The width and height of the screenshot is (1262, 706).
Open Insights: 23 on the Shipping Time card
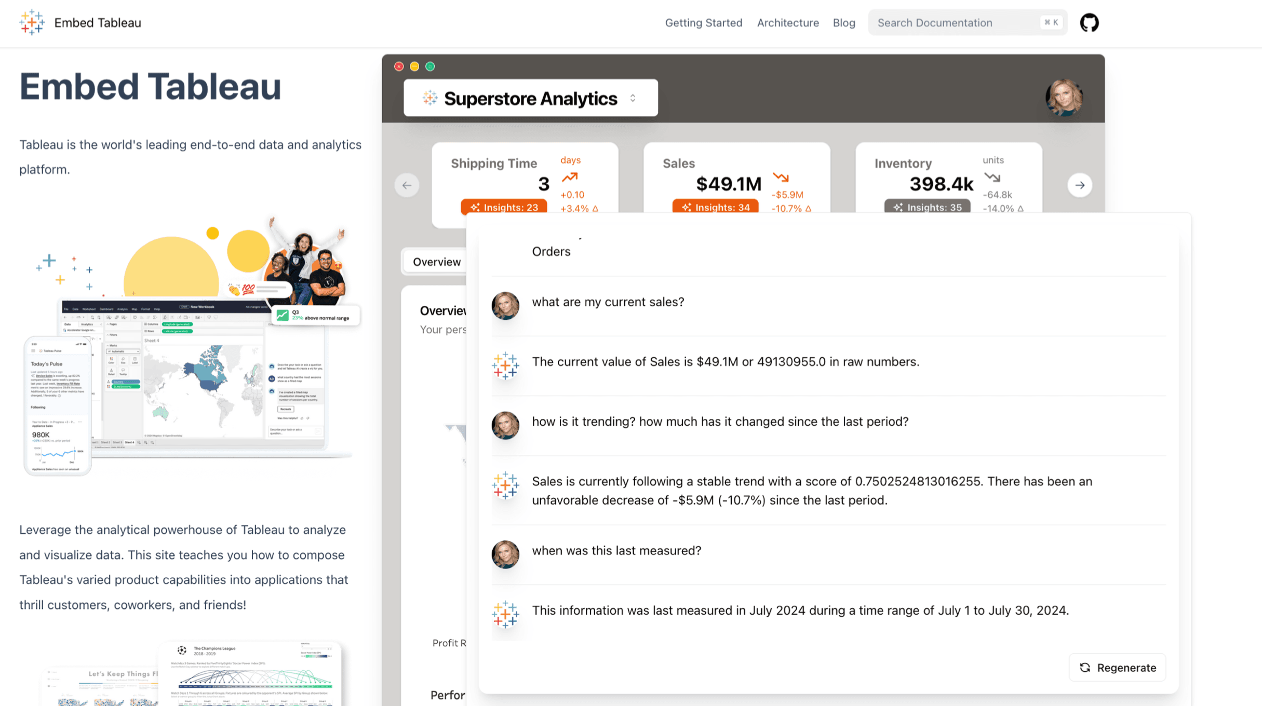click(x=503, y=207)
